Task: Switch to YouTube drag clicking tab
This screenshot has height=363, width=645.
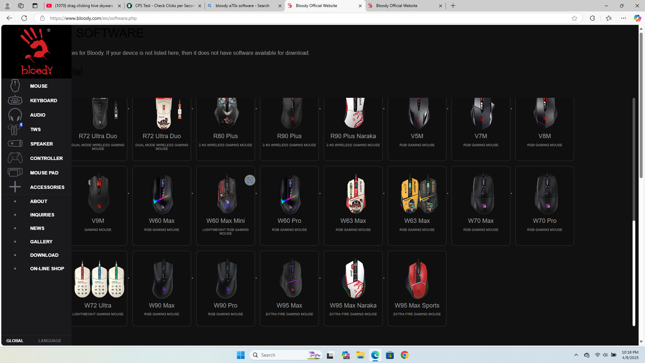Action: coord(84,6)
